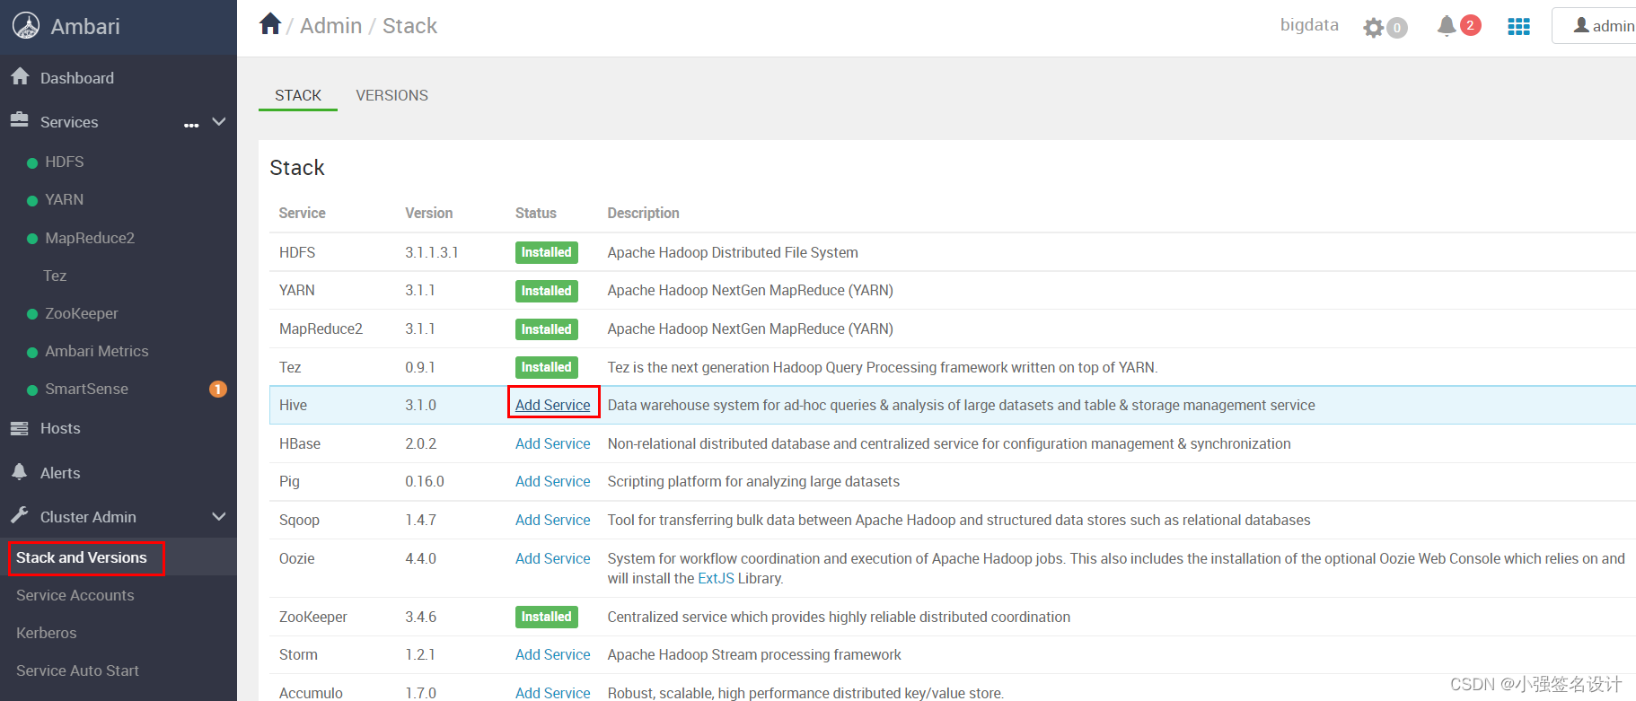Image resolution: width=1636 pixels, height=701 pixels.
Task: Click the HBase version 2.0.2 cell
Action: coord(421,443)
